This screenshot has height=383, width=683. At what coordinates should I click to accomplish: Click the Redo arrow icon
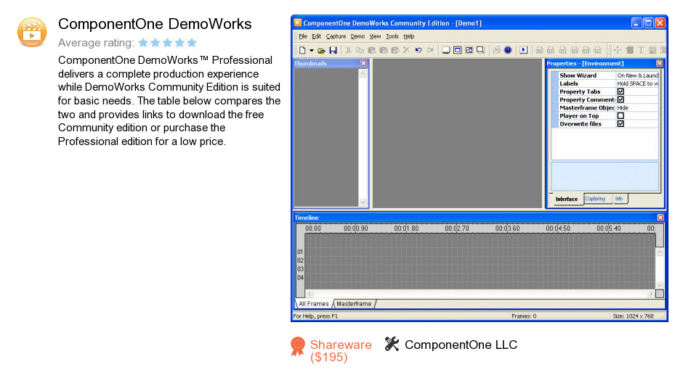pyautogui.click(x=430, y=51)
